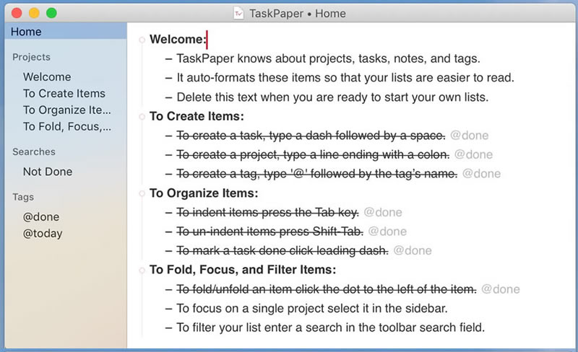Close the TaskPaper window with red button
Image resolution: width=578 pixels, height=352 pixels.
[17, 13]
